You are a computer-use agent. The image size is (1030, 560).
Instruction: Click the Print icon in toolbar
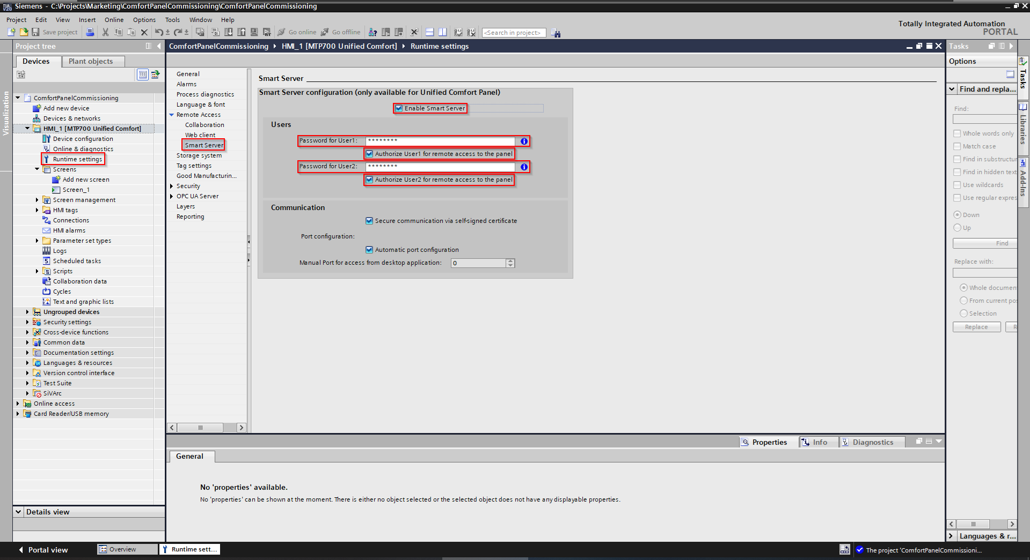click(x=90, y=32)
